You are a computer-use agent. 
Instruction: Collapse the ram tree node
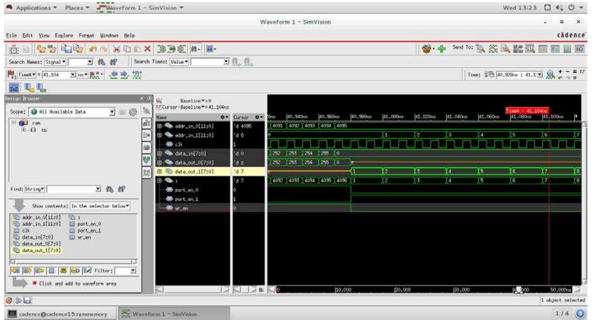(x=14, y=123)
